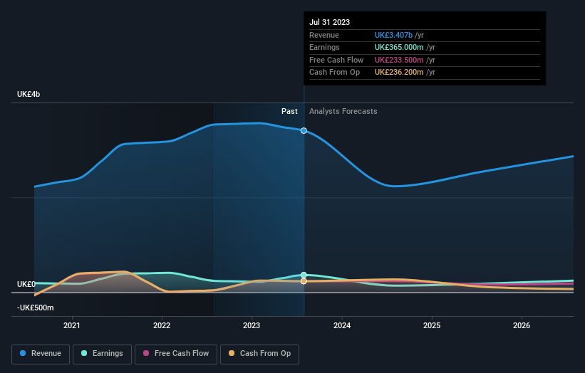Click the 2026 x-axis label
Screen dimensions: 585x373
[x=522, y=326]
